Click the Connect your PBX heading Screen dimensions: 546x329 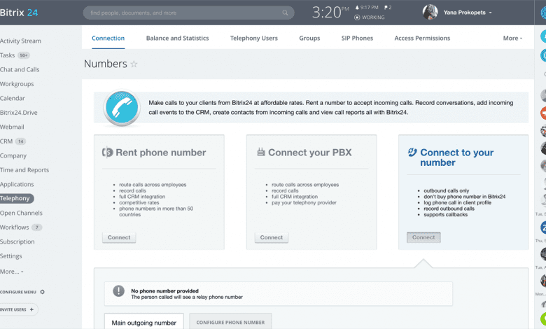(310, 153)
